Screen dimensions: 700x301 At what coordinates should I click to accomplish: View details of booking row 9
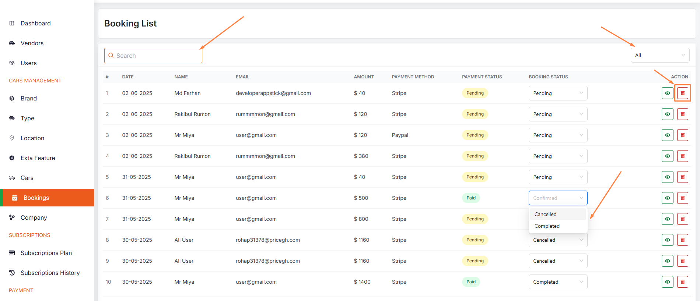click(x=667, y=261)
